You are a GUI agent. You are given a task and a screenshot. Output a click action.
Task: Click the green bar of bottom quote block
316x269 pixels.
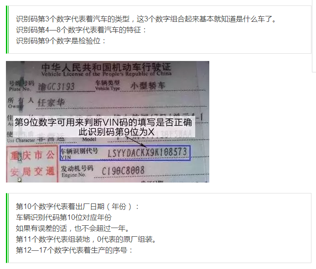7,228
